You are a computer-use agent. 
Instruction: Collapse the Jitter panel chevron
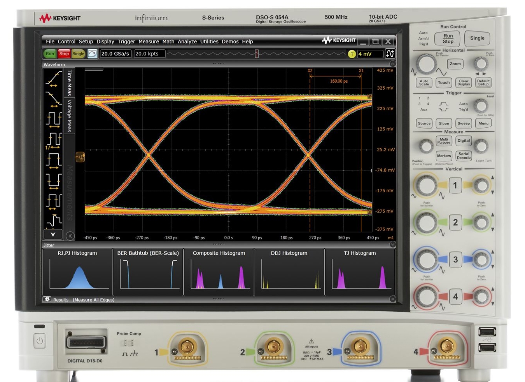pyautogui.click(x=392, y=244)
